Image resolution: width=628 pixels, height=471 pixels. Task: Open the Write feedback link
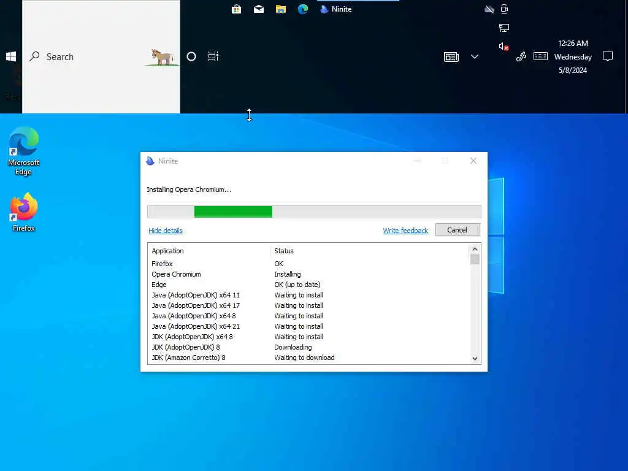405,231
